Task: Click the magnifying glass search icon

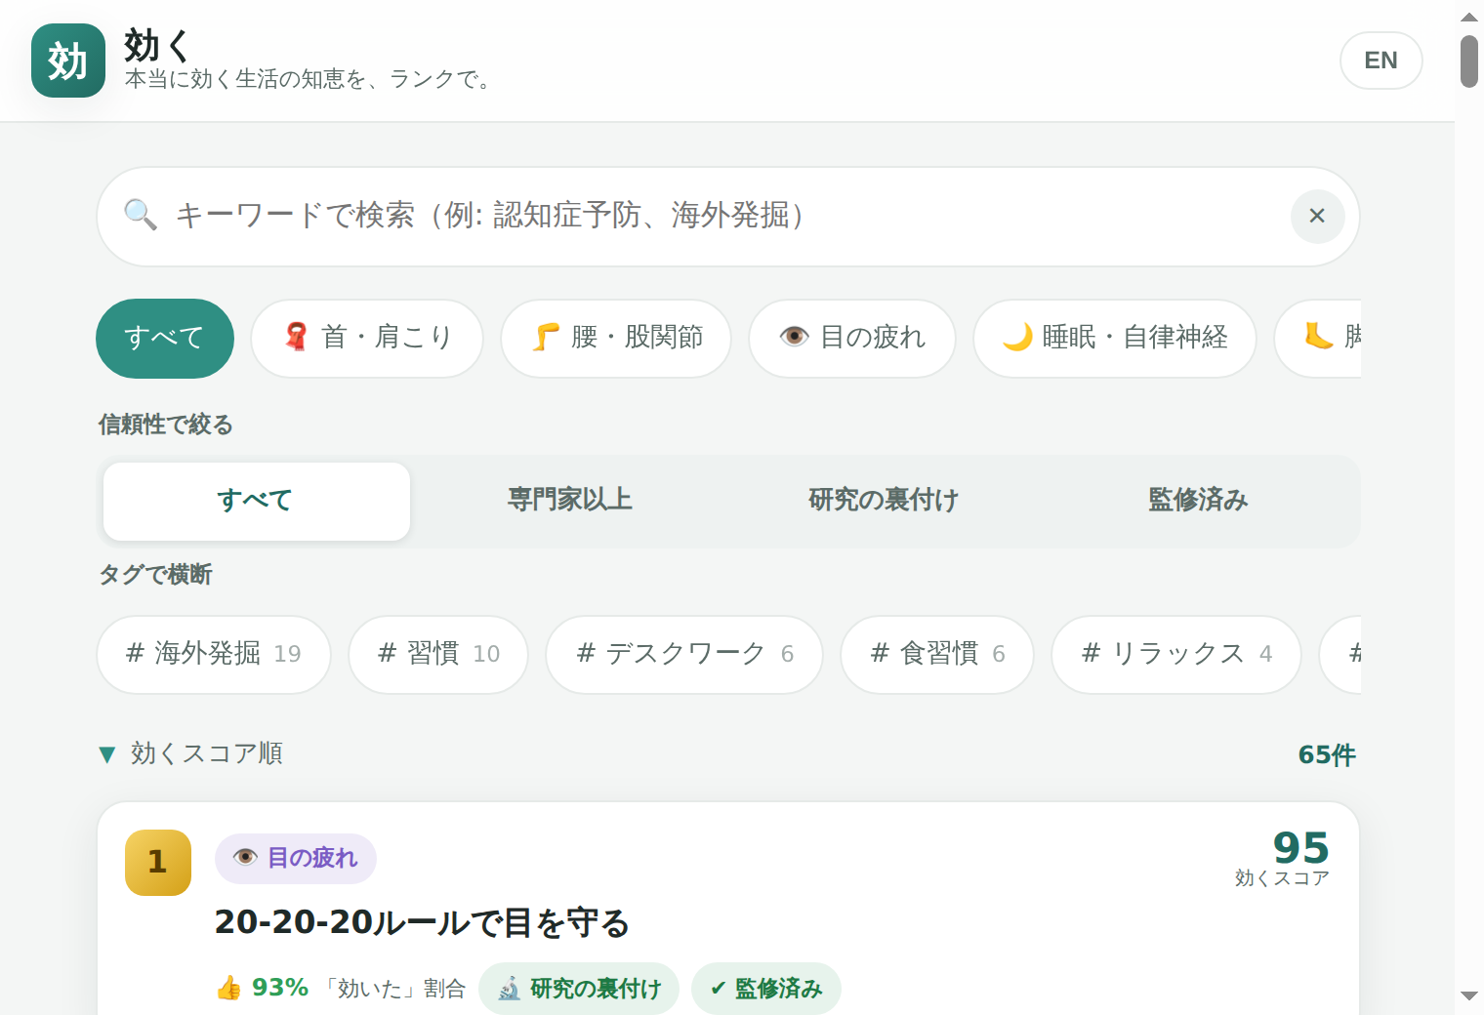Action: 141,215
